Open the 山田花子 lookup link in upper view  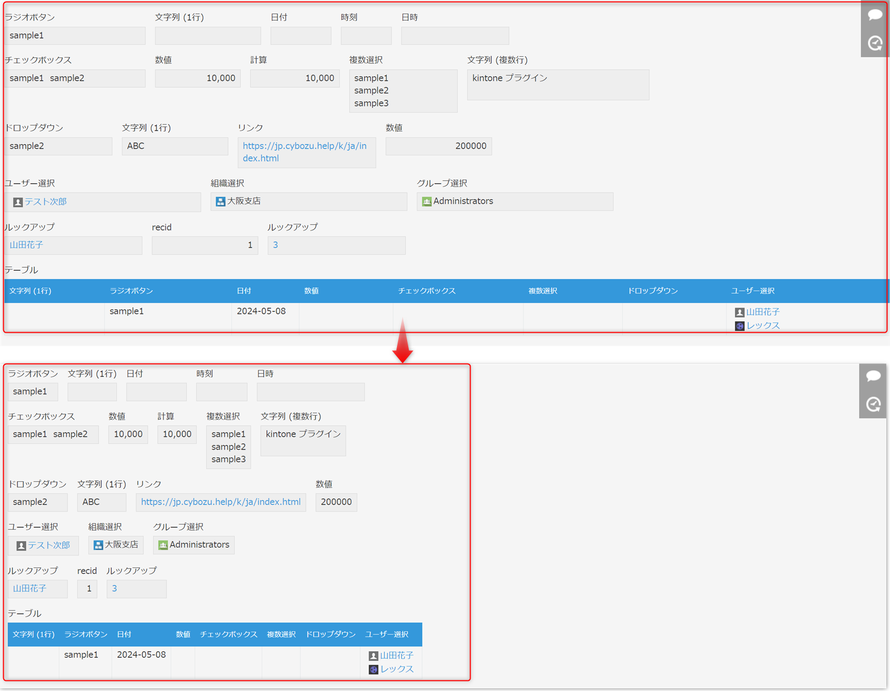point(27,245)
